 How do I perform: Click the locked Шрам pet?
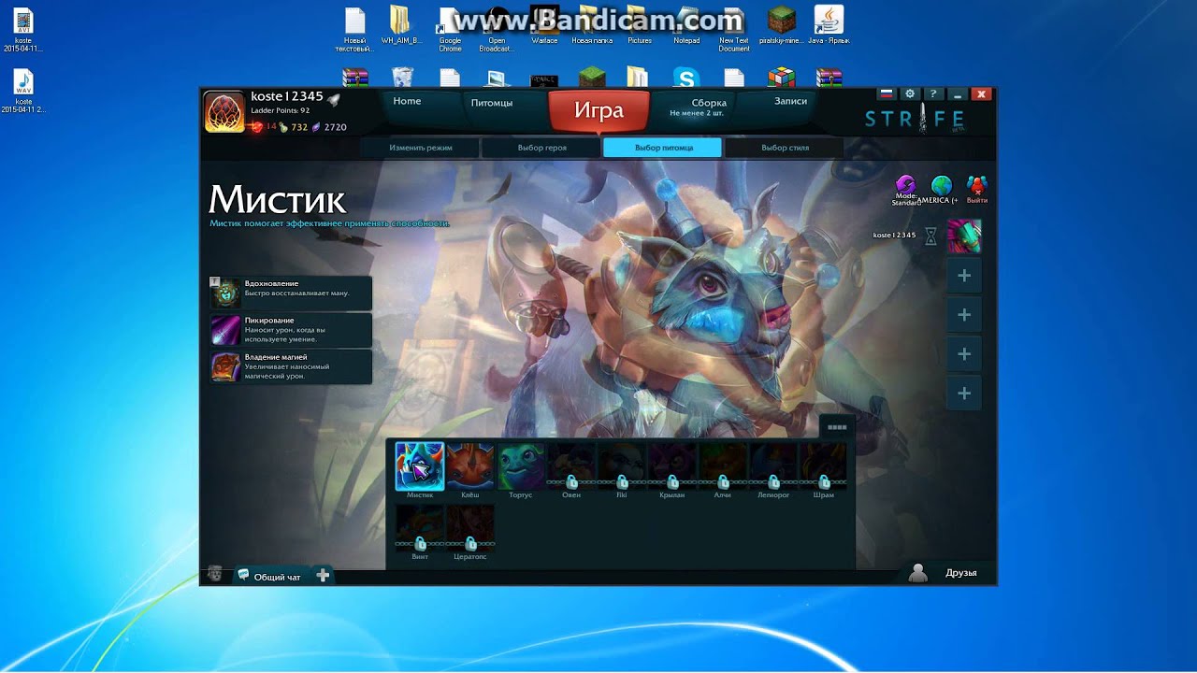[x=824, y=465]
